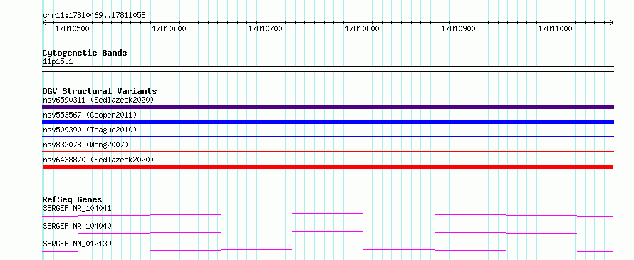Click the dark purple nsv6590311 variant bar

point(328,107)
